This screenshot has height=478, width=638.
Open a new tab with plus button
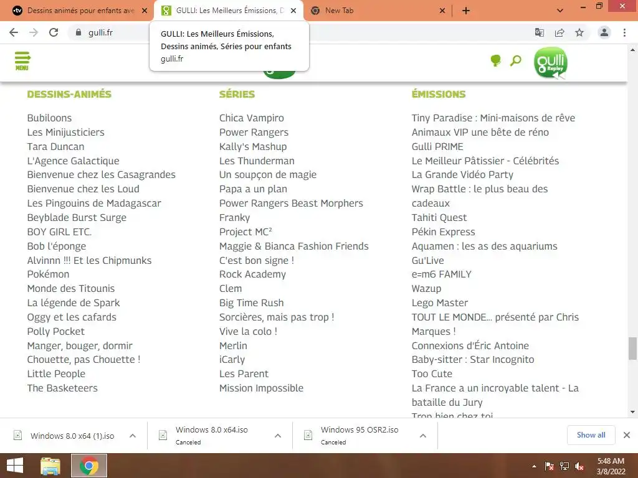click(466, 11)
